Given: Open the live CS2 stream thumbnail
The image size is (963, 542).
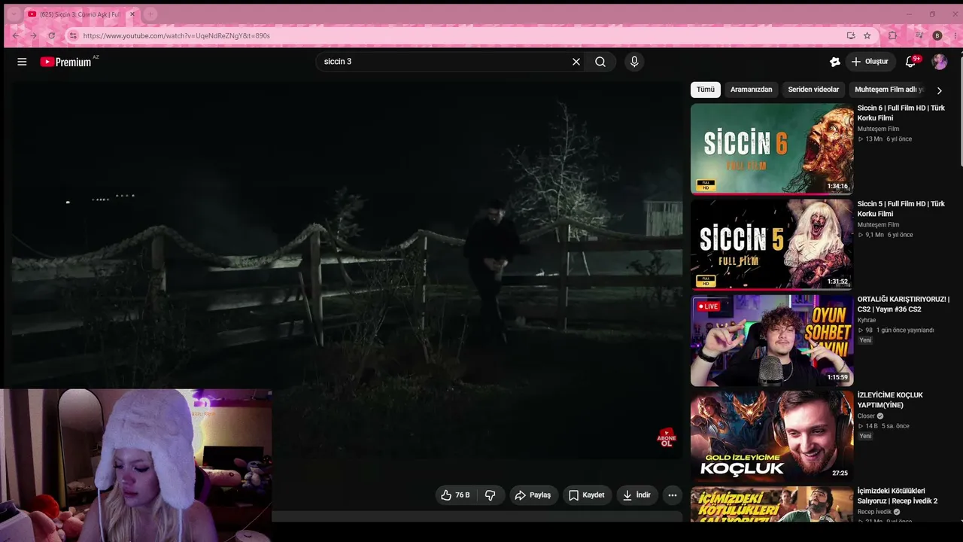Looking at the screenshot, I should pos(772,340).
